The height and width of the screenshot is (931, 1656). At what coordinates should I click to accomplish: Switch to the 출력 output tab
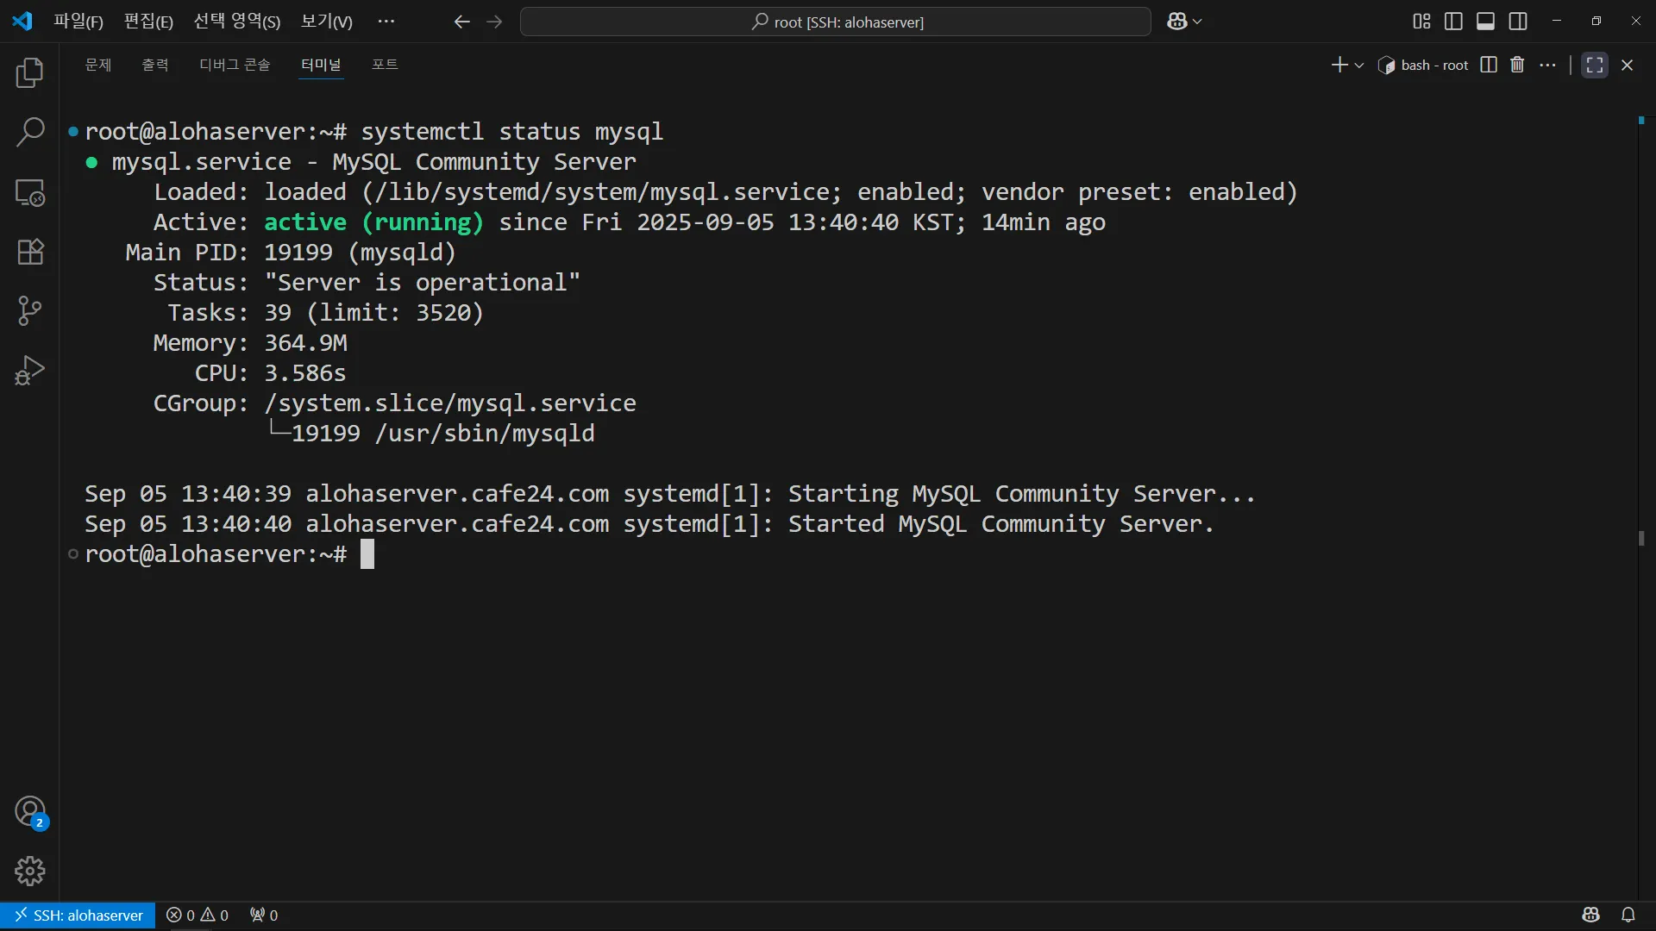[155, 65]
